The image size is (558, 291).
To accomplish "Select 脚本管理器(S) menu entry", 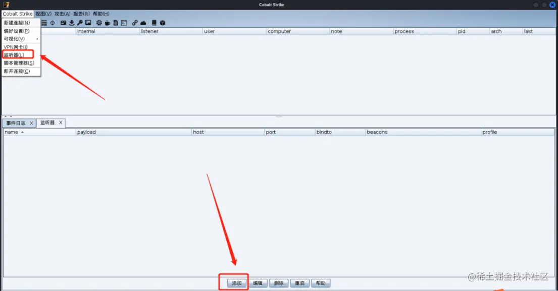I will tap(21, 63).
